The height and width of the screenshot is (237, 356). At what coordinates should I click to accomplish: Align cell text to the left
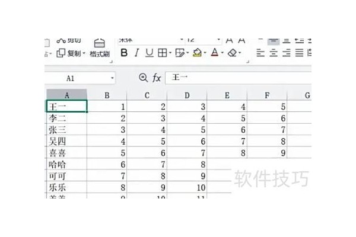tap(260, 53)
